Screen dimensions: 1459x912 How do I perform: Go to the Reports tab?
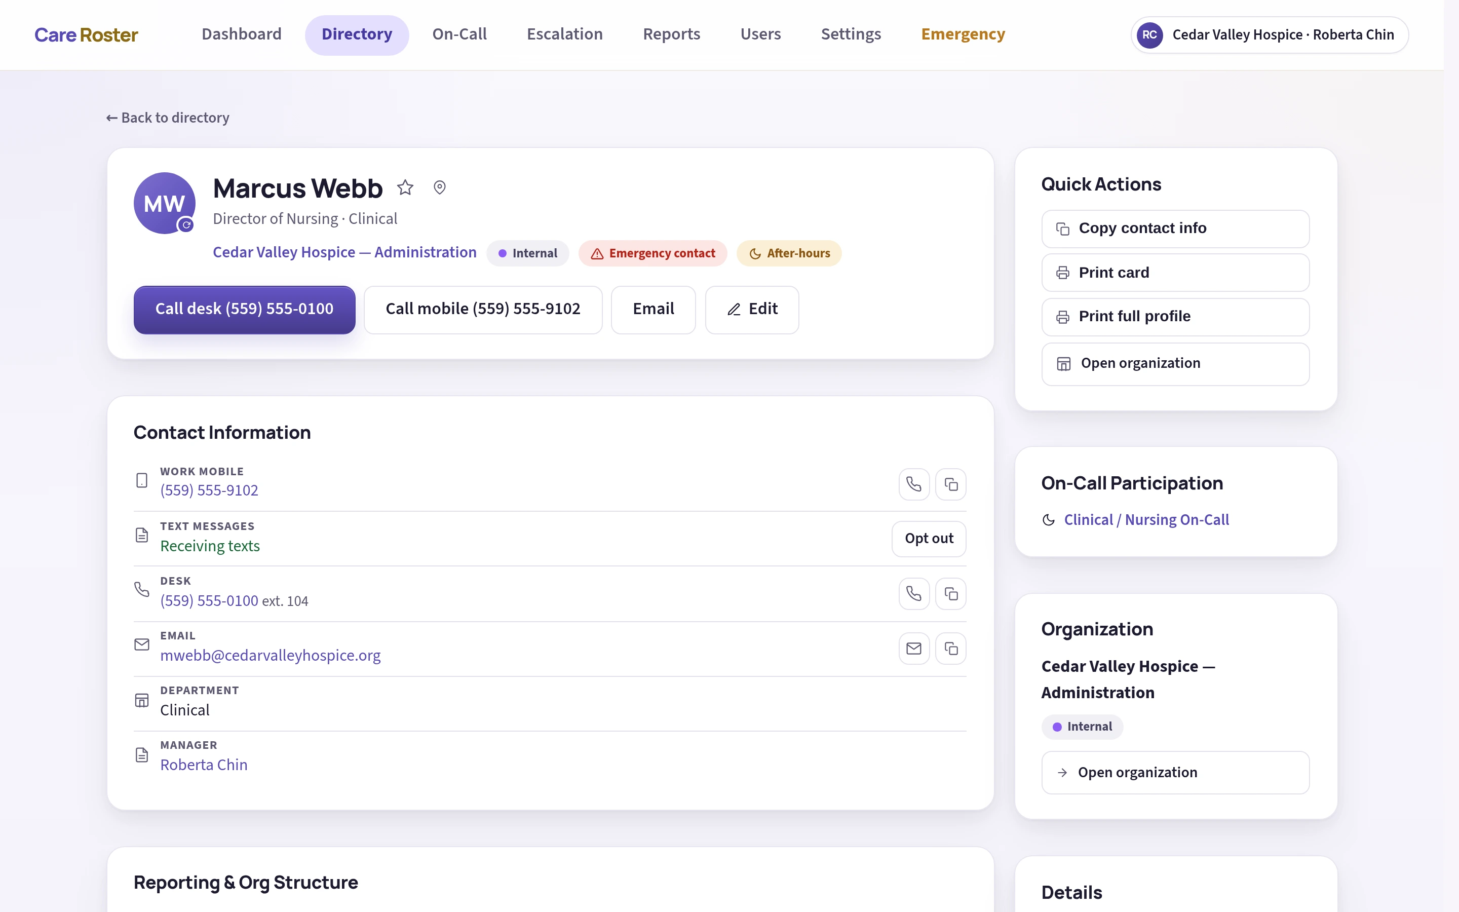[x=672, y=34]
